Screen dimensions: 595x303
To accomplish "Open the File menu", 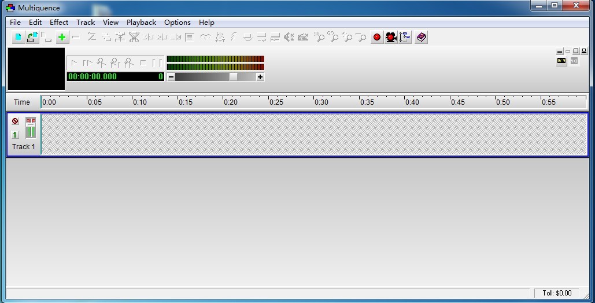I will coord(16,23).
